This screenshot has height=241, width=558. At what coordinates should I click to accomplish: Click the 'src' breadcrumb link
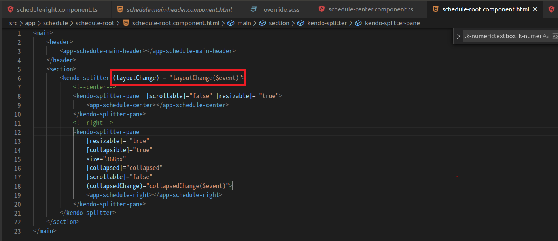click(13, 23)
